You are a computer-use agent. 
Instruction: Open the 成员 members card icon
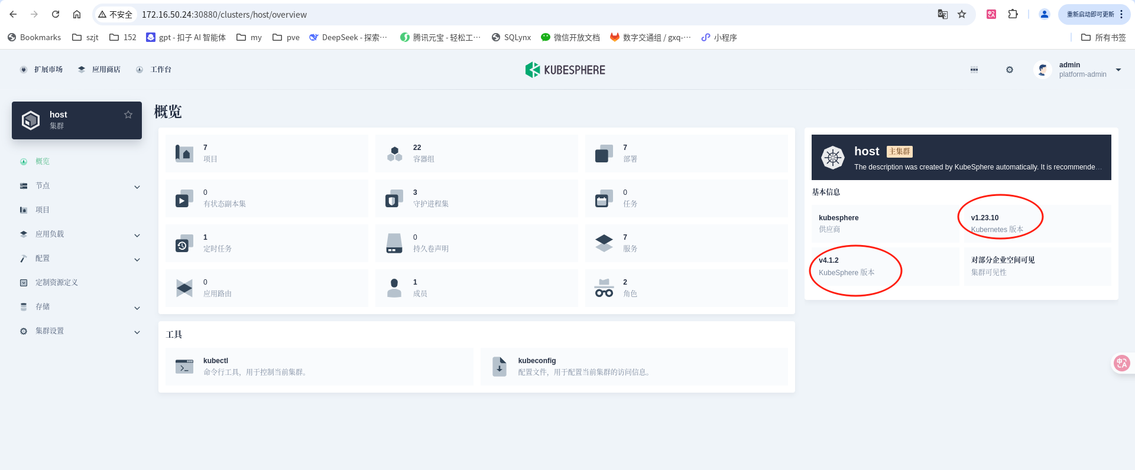point(394,288)
